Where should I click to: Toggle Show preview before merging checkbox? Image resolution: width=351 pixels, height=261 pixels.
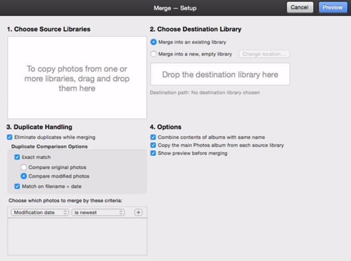click(153, 153)
